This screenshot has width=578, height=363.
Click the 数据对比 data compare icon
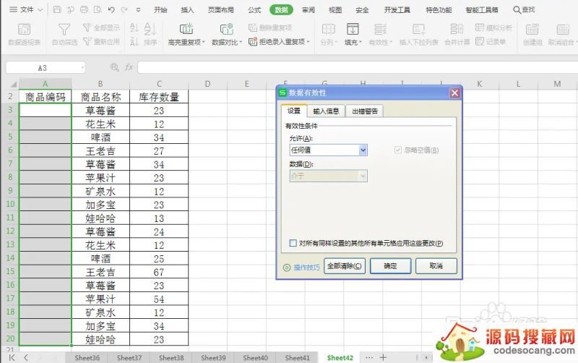(226, 29)
